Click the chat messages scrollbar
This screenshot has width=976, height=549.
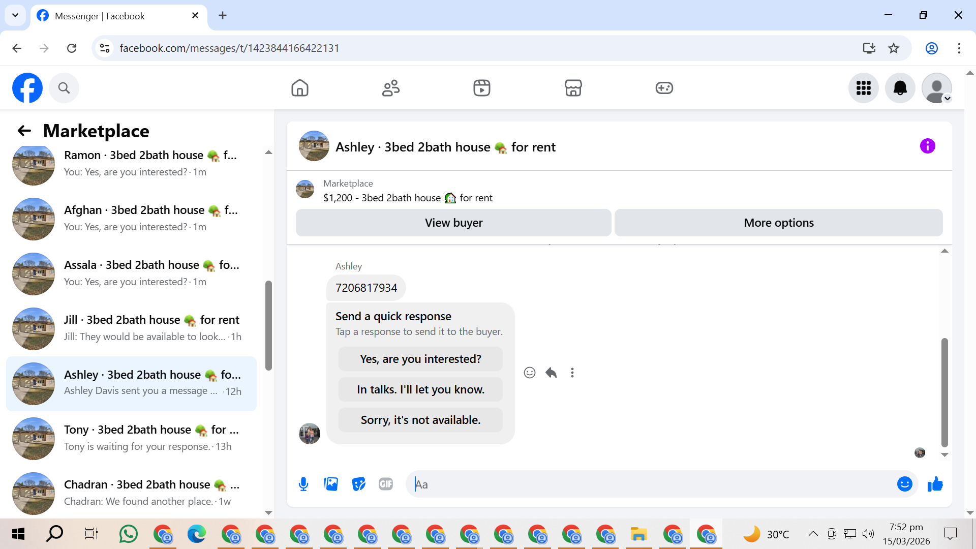pos(944,392)
